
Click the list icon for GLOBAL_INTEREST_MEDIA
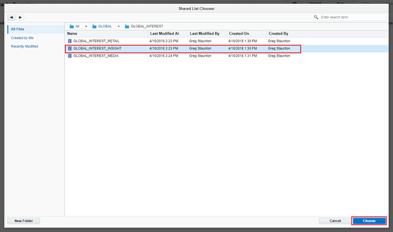pyautogui.click(x=70, y=55)
